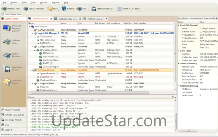This screenshot has width=218, height=137.
Task: Open the Partition Management sidebar section
Action: point(13,115)
